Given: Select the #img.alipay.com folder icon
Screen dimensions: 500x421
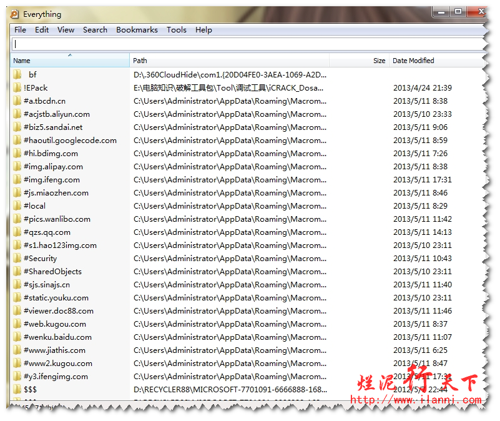Looking at the screenshot, I should pos(17,166).
